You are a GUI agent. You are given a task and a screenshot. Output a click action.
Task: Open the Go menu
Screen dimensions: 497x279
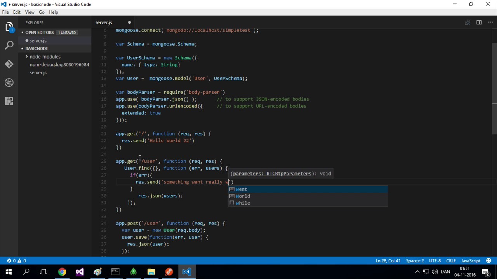(x=42, y=12)
